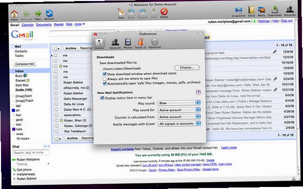Open the Sent Mail folder
Screen dimensions: 303x189
coord(22,85)
